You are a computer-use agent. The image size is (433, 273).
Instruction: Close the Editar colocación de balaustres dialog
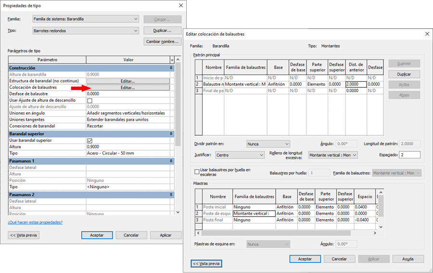pyautogui.click(x=426, y=34)
